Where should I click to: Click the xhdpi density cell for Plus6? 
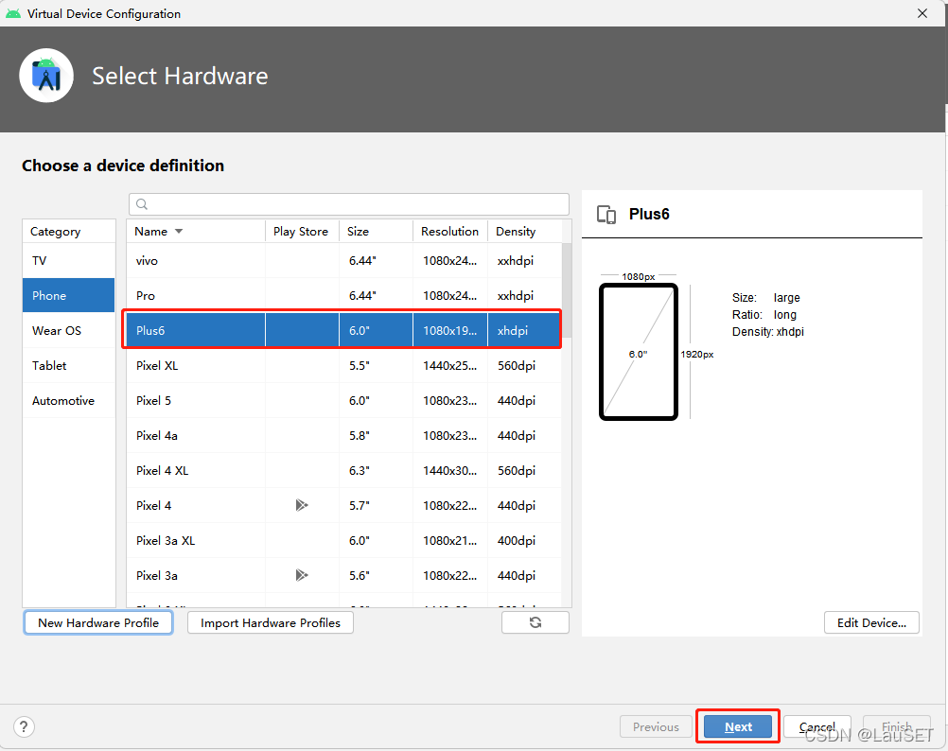(x=524, y=330)
